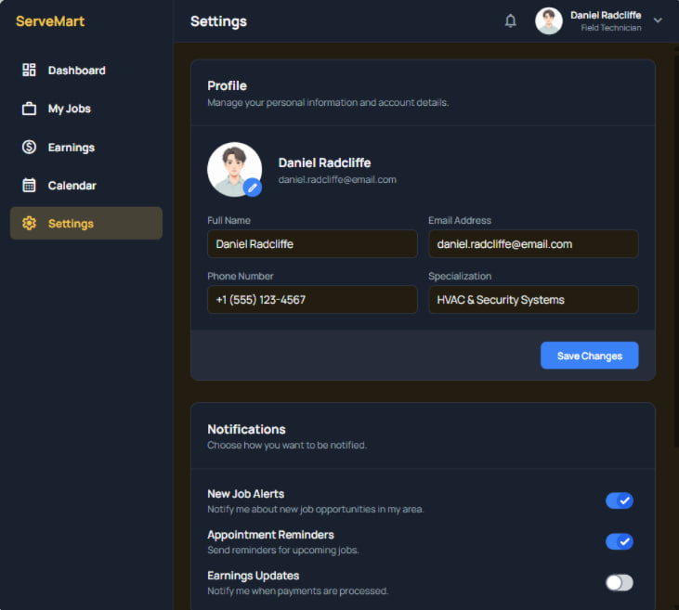Expand the user account dropdown chevron
The image size is (679, 610).
658,20
